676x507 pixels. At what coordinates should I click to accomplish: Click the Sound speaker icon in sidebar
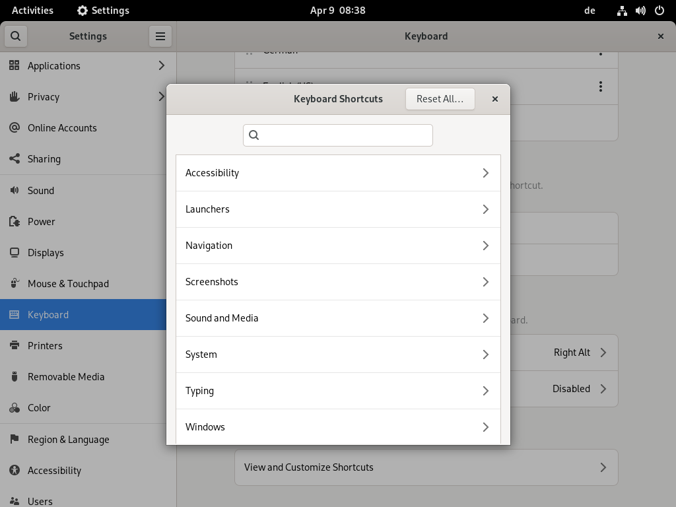[x=15, y=191]
